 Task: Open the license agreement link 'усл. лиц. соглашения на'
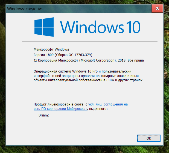108,104
